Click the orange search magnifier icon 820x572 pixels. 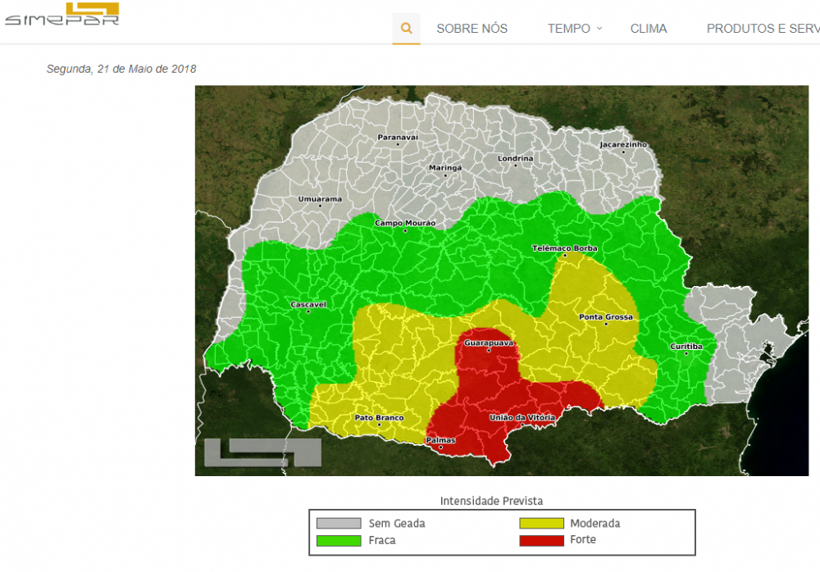click(406, 29)
